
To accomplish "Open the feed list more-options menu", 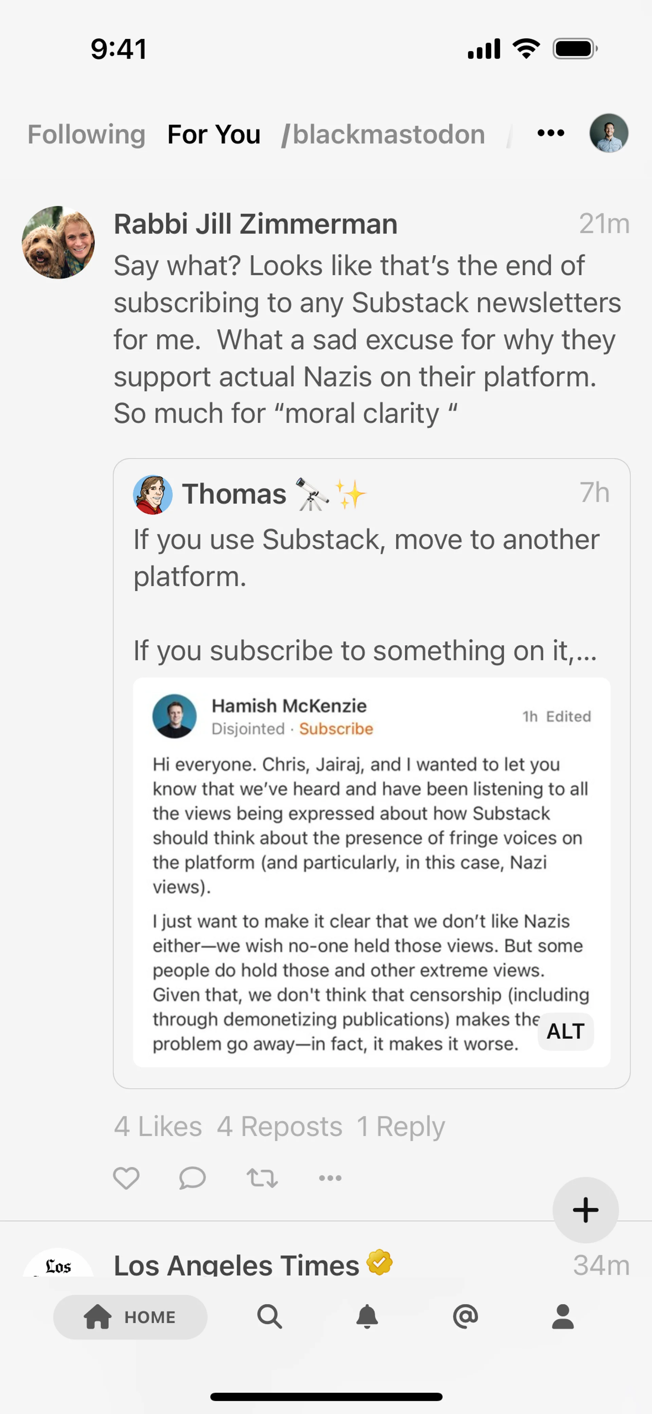I will tap(550, 133).
